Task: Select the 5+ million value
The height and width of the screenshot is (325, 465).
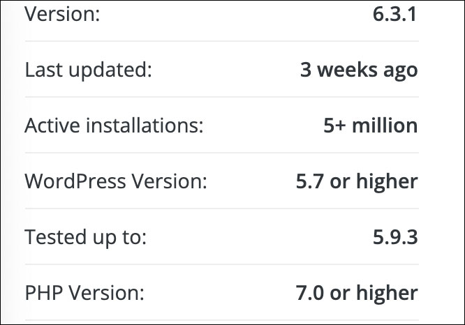Action: (x=371, y=126)
